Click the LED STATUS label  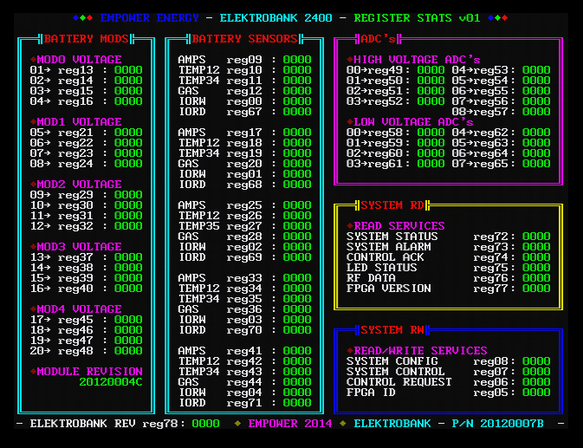[x=381, y=268]
